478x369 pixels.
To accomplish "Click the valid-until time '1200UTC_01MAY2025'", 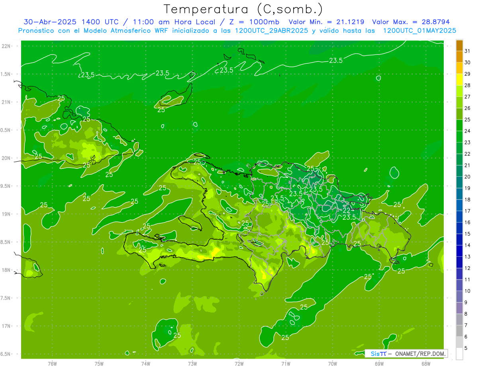I will point(419,31).
